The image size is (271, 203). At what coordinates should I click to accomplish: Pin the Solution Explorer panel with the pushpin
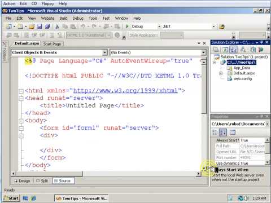click(x=261, y=42)
